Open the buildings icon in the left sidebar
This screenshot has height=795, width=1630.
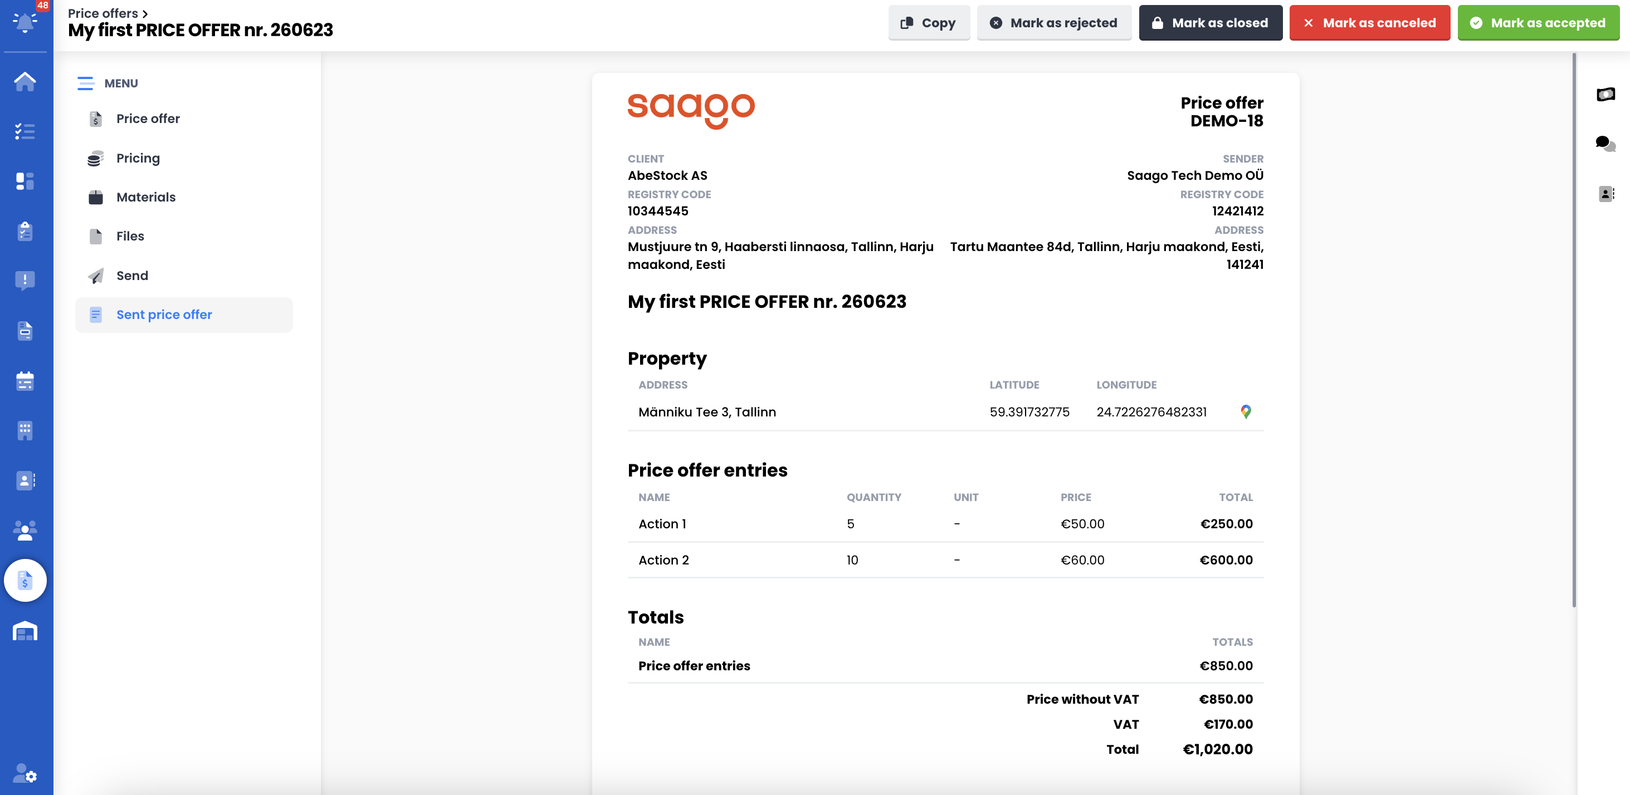click(x=25, y=431)
